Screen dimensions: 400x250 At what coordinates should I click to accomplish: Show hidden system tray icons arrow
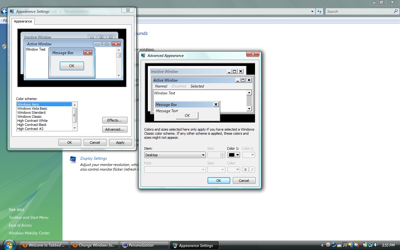pyautogui.click(x=322, y=245)
